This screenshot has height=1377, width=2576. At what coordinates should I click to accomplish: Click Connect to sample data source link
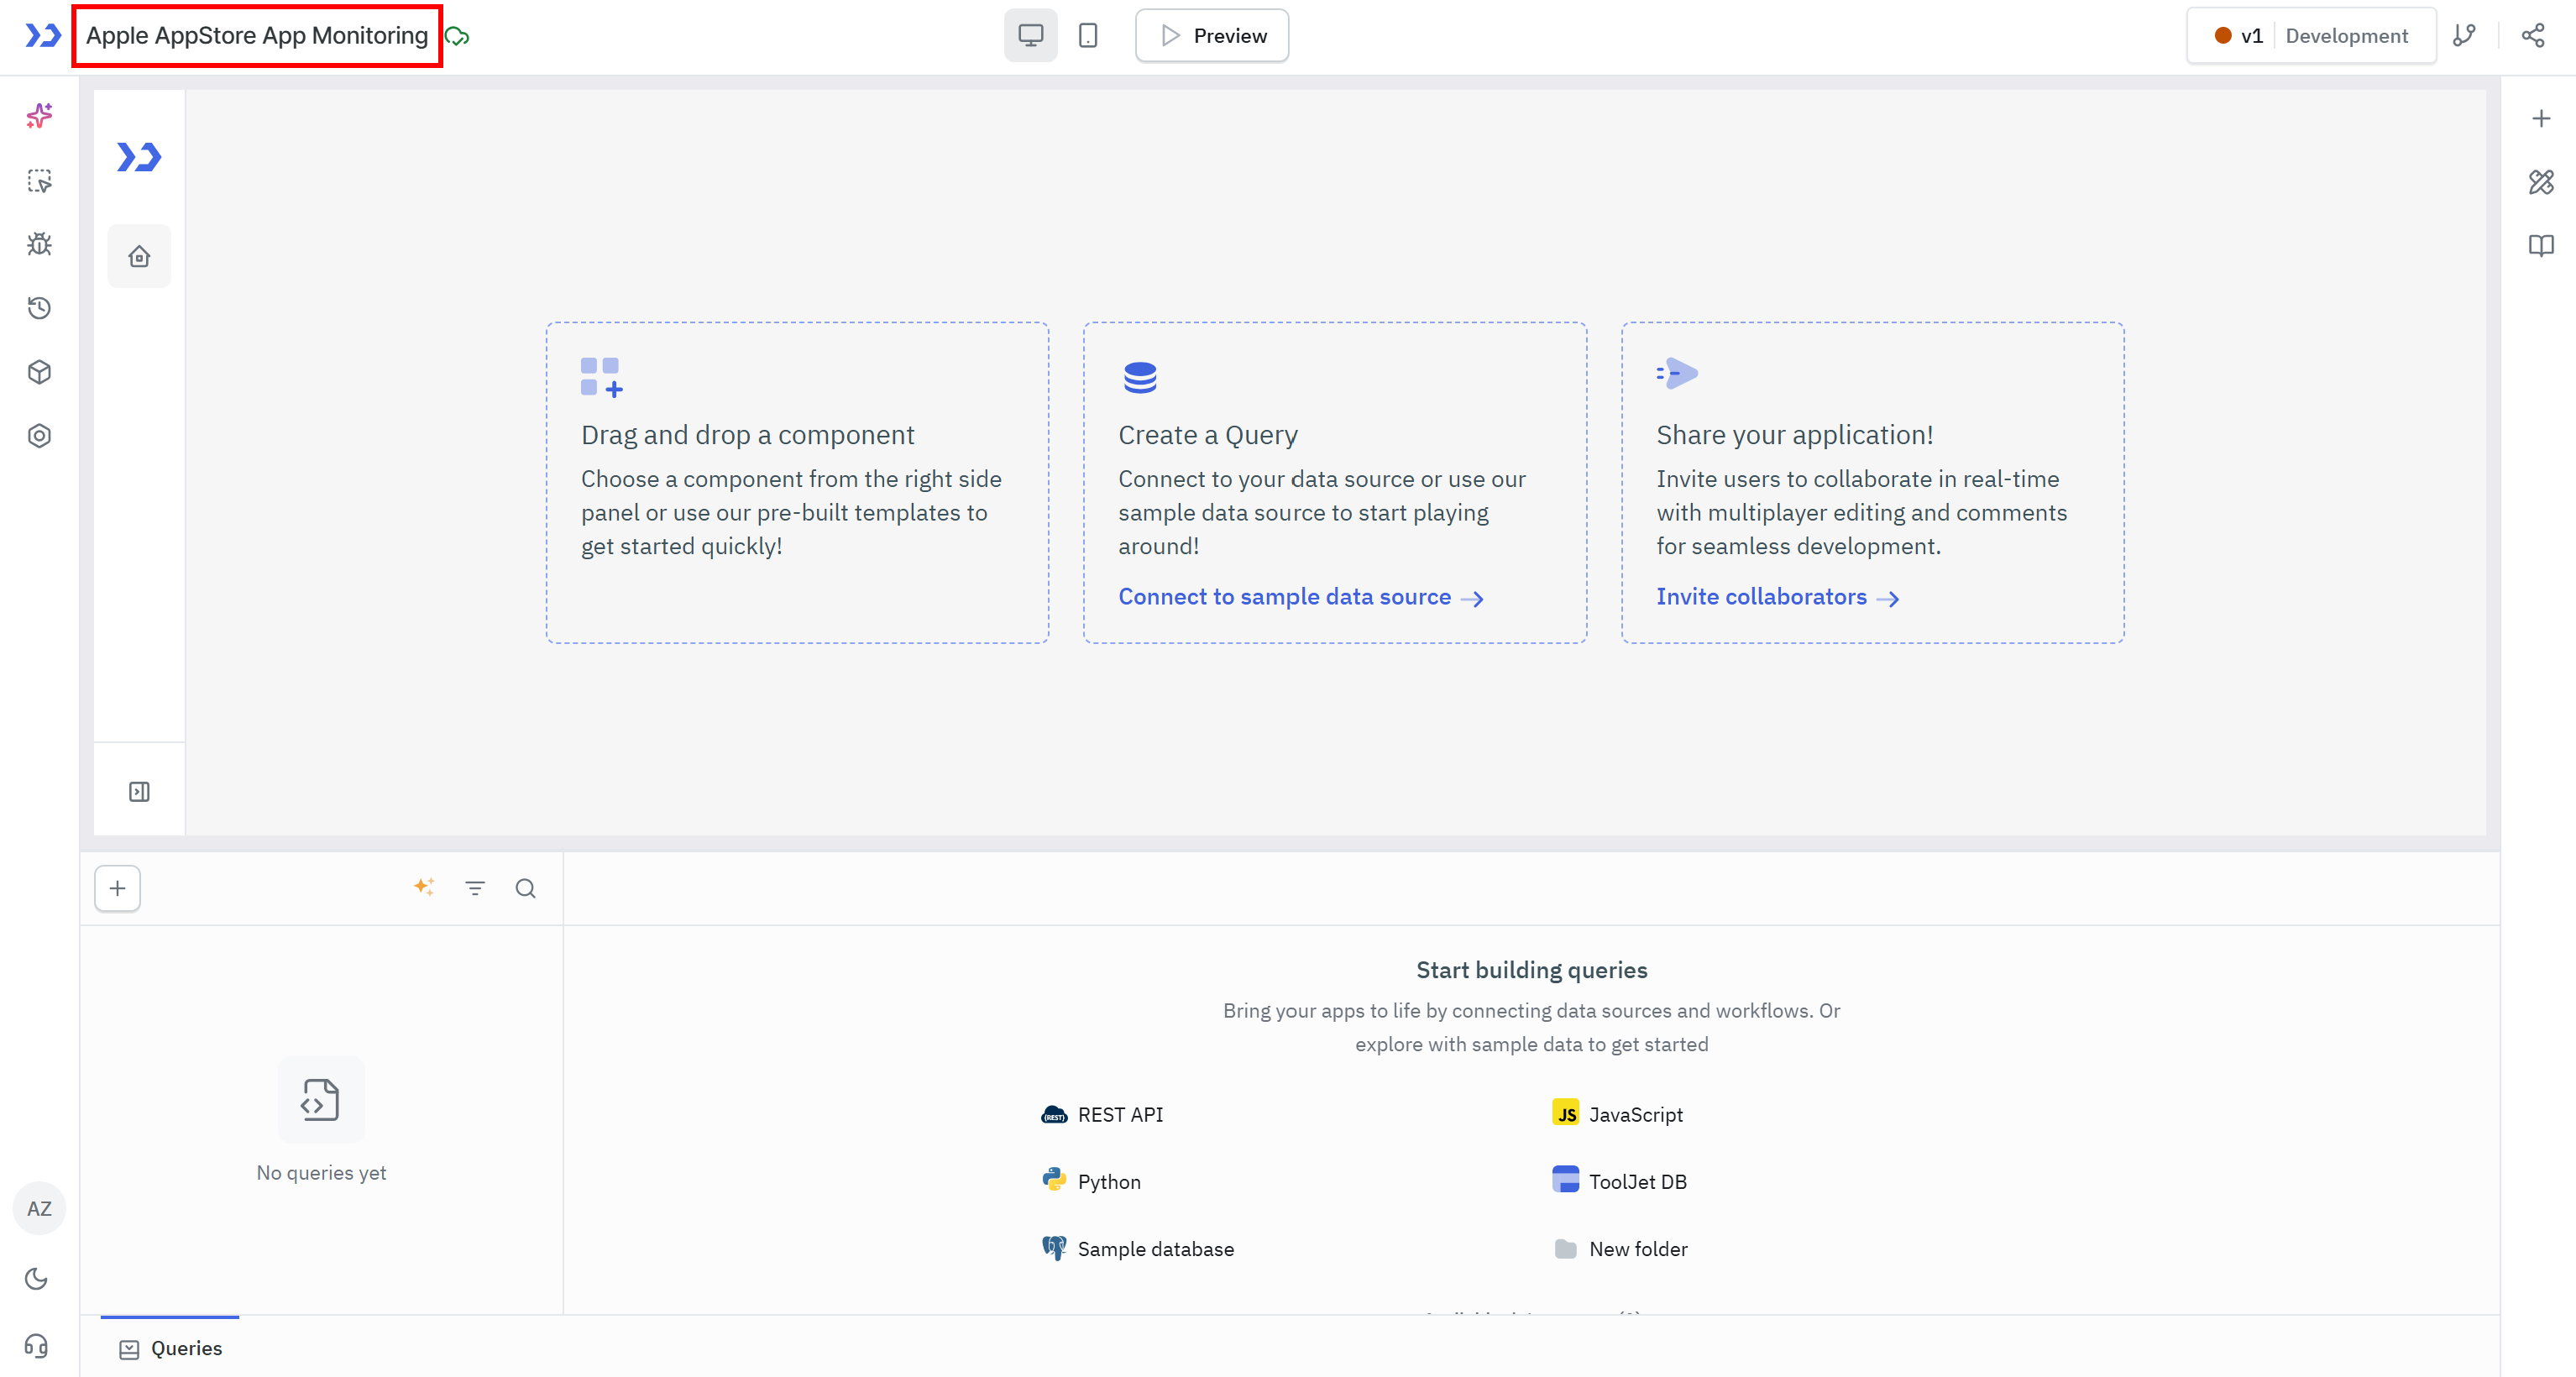point(1300,597)
